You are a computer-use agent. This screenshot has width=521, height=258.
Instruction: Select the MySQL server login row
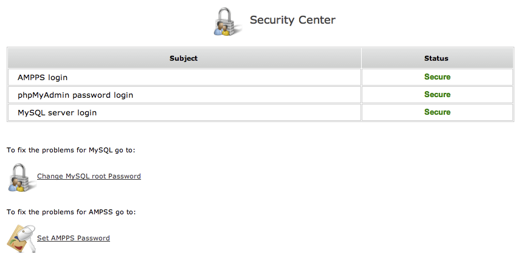coord(260,112)
